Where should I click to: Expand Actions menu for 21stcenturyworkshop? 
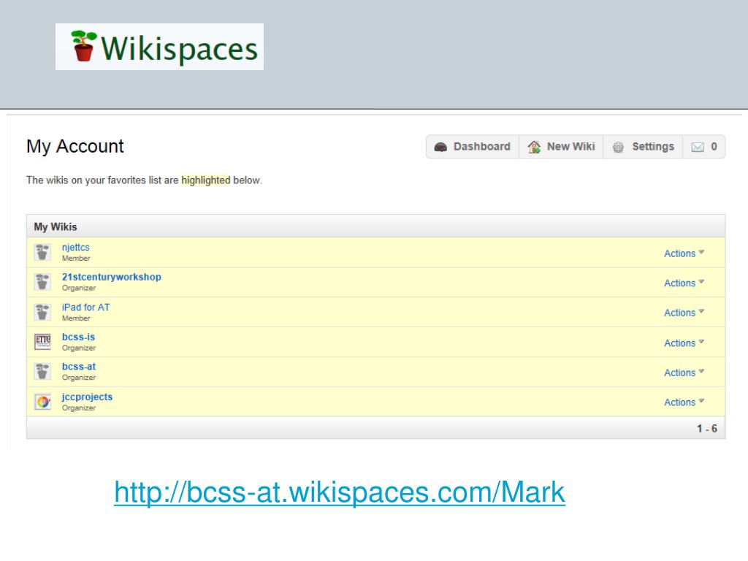coord(684,283)
